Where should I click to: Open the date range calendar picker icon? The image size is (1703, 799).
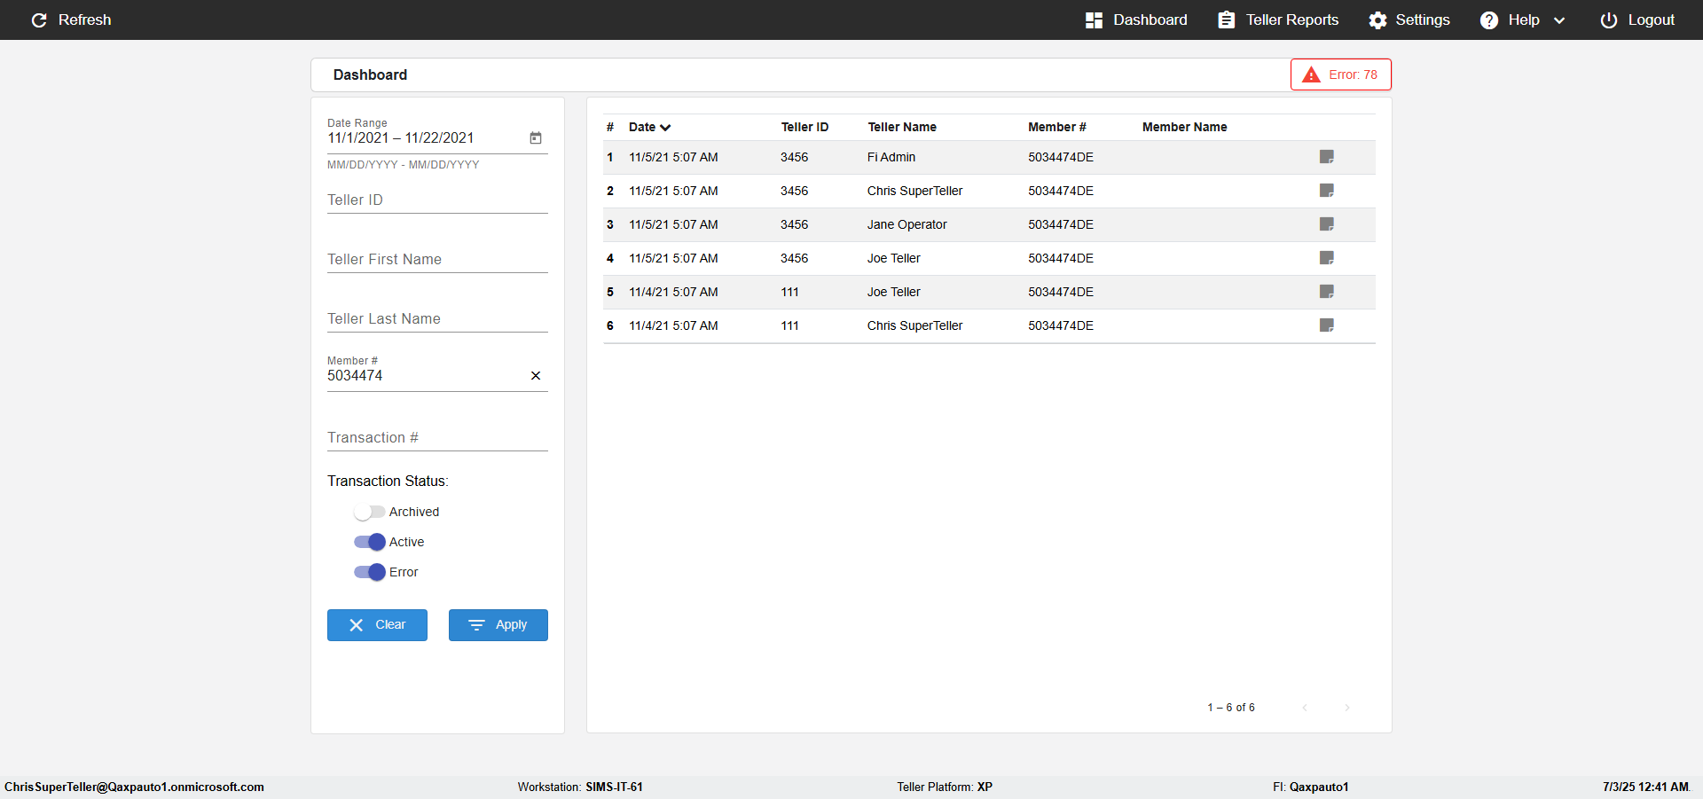(x=536, y=137)
